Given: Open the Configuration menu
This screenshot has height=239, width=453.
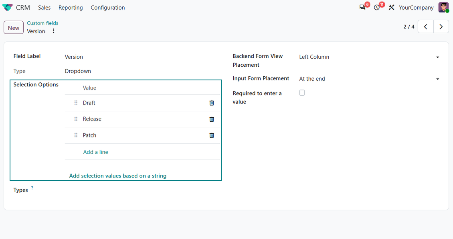Looking at the screenshot, I should (x=108, y=8).
